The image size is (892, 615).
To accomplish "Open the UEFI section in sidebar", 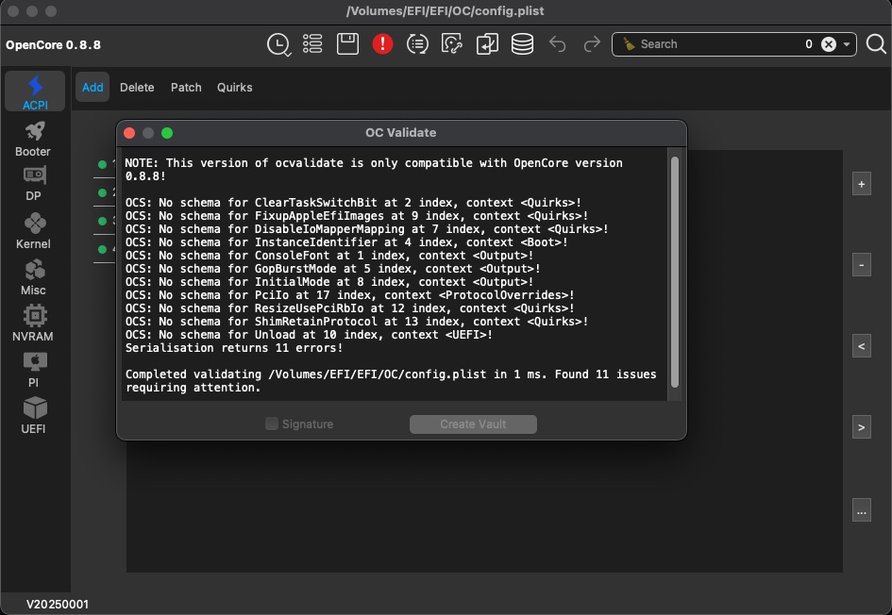I will [34, 415].
